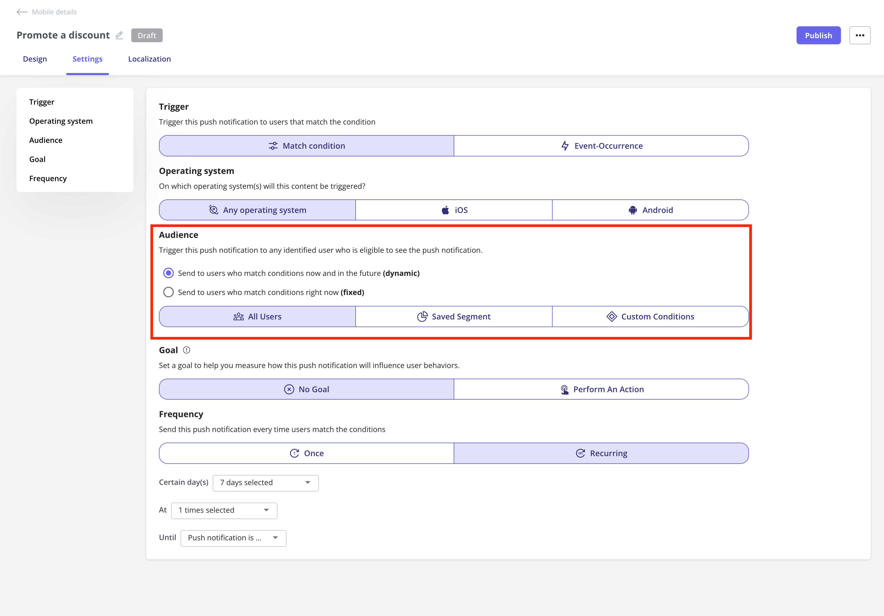The height and width of the screenshot is (616, 884).
Task: Select Custom Conditions for the audience
Action: (650, 316)
